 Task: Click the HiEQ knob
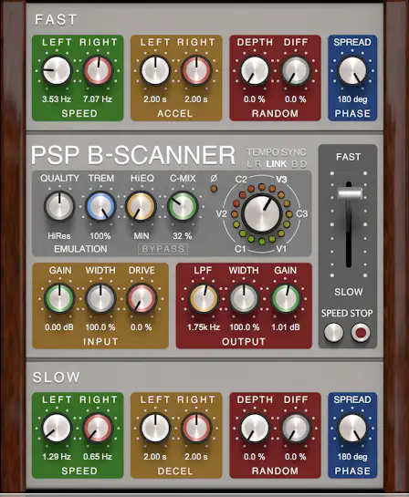click(x=141, y=206)
